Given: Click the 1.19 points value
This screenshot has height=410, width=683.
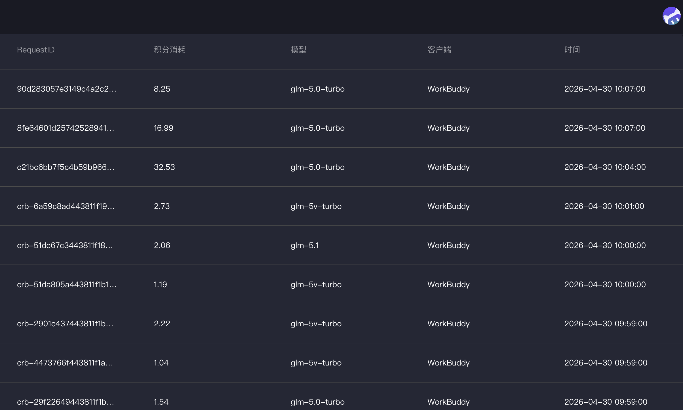Looking at the screenshot, I should [x=160, y=285].
